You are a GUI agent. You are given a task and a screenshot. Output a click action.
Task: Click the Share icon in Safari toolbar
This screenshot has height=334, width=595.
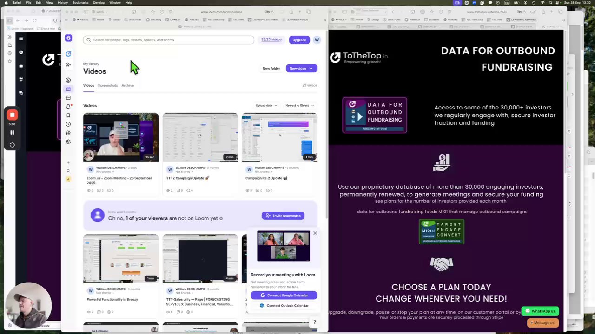[x=290, y=12]
